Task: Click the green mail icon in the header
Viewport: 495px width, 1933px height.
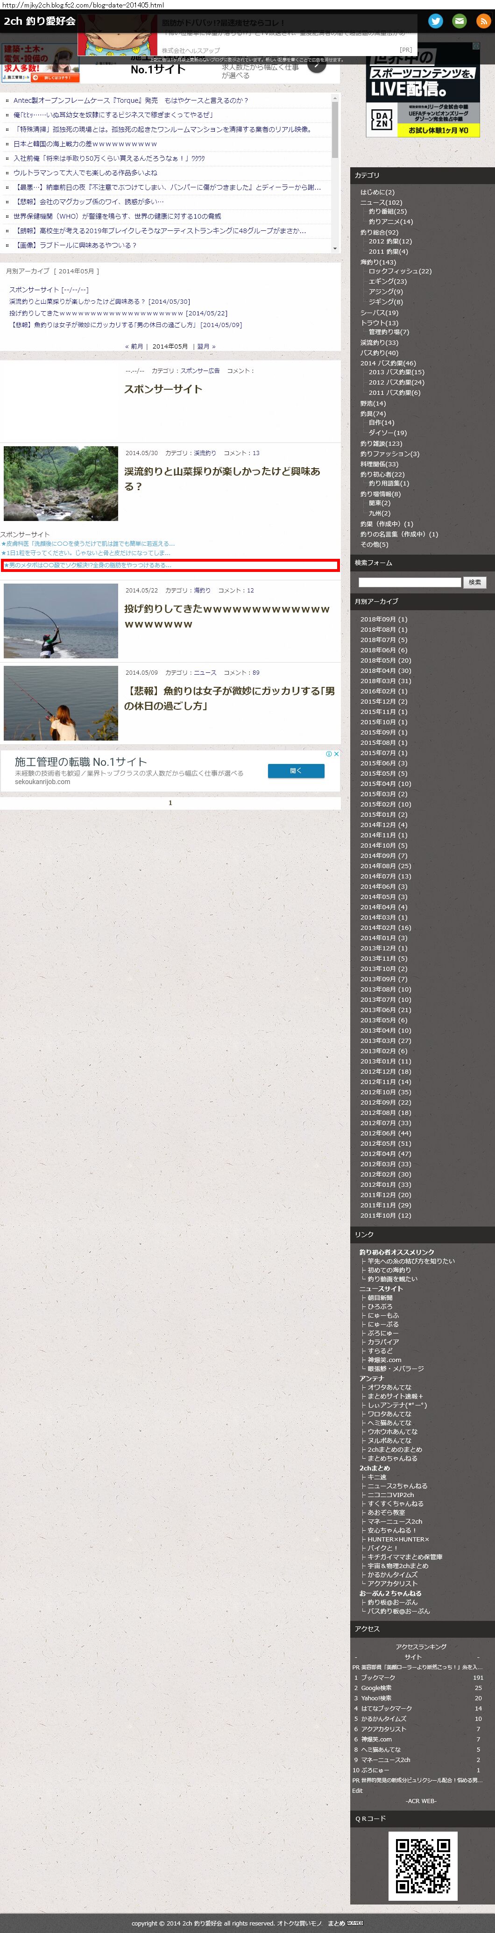Action: click(x=459, y=21)
